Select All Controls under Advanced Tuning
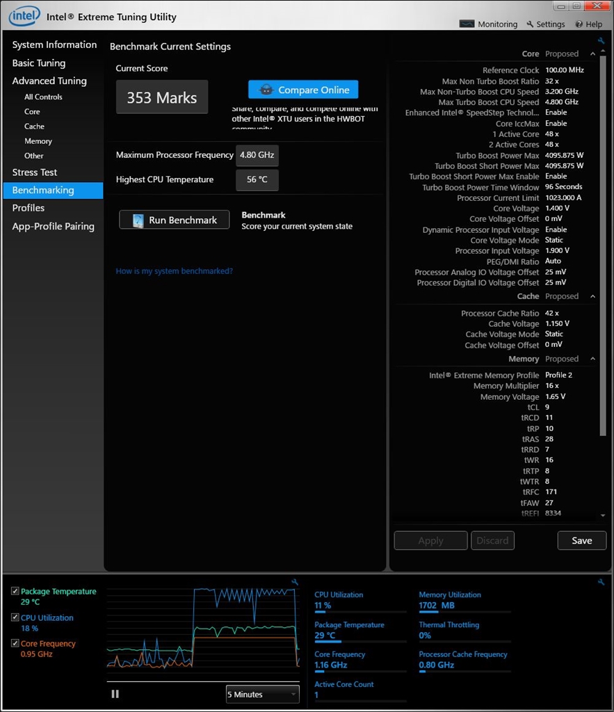The width and height of the screenshot is (614, 712). [x=43, y=97]
